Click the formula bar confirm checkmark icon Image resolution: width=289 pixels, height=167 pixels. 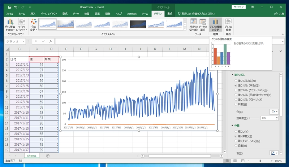coord(43,41)
